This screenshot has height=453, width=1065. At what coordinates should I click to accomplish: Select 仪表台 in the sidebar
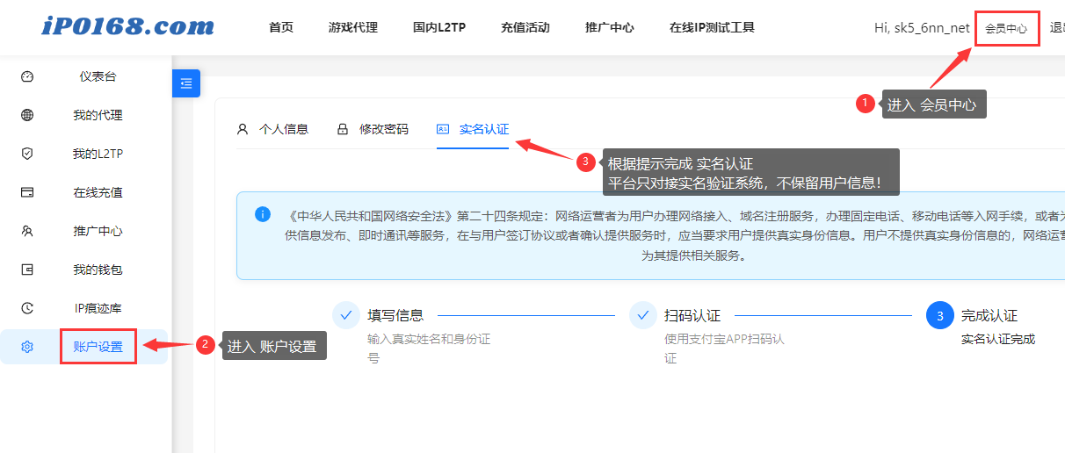(x=98, y=77)
